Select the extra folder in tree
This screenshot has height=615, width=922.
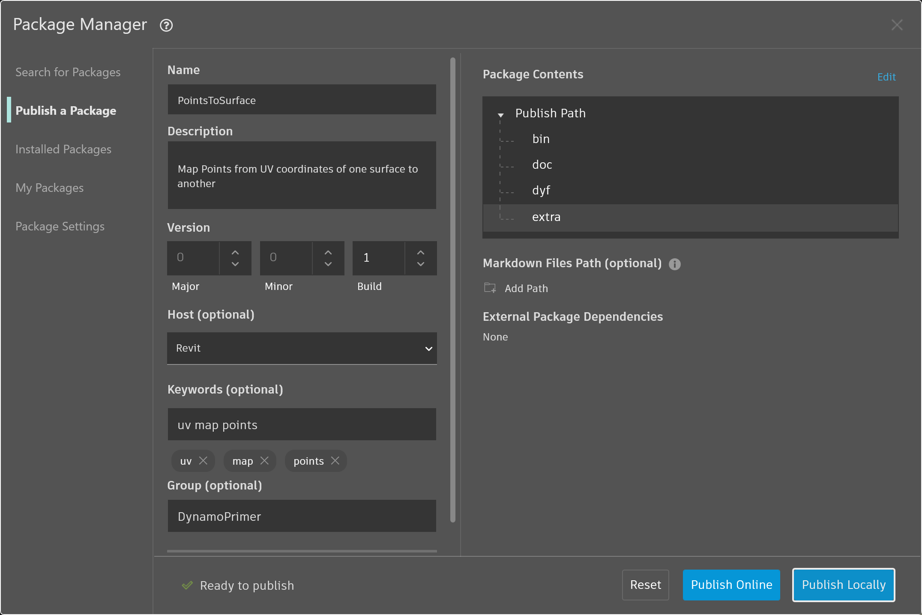(x=546, y=217)
